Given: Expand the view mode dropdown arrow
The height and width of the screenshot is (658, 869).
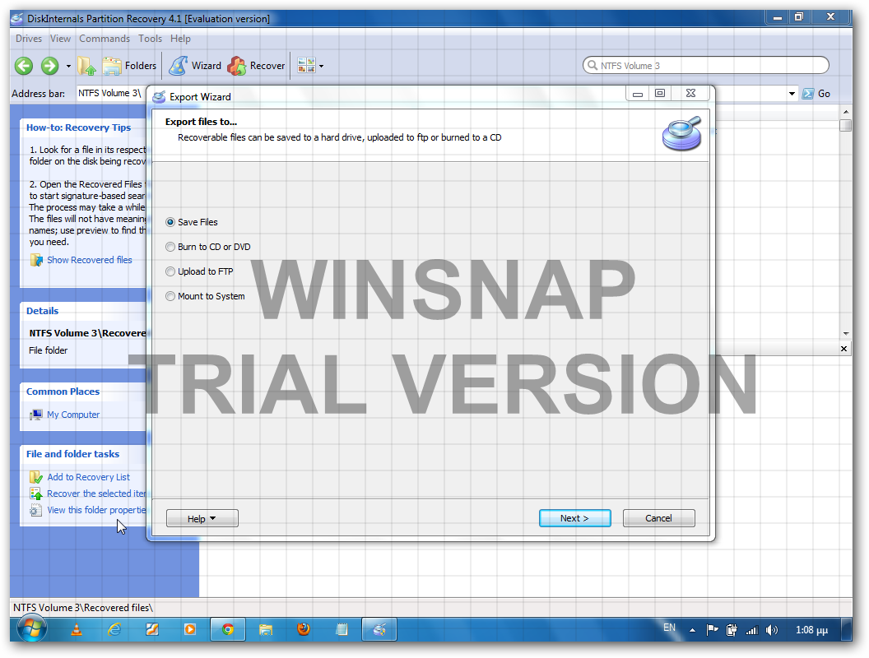Looking at the screenshot, I should (322, 66).
